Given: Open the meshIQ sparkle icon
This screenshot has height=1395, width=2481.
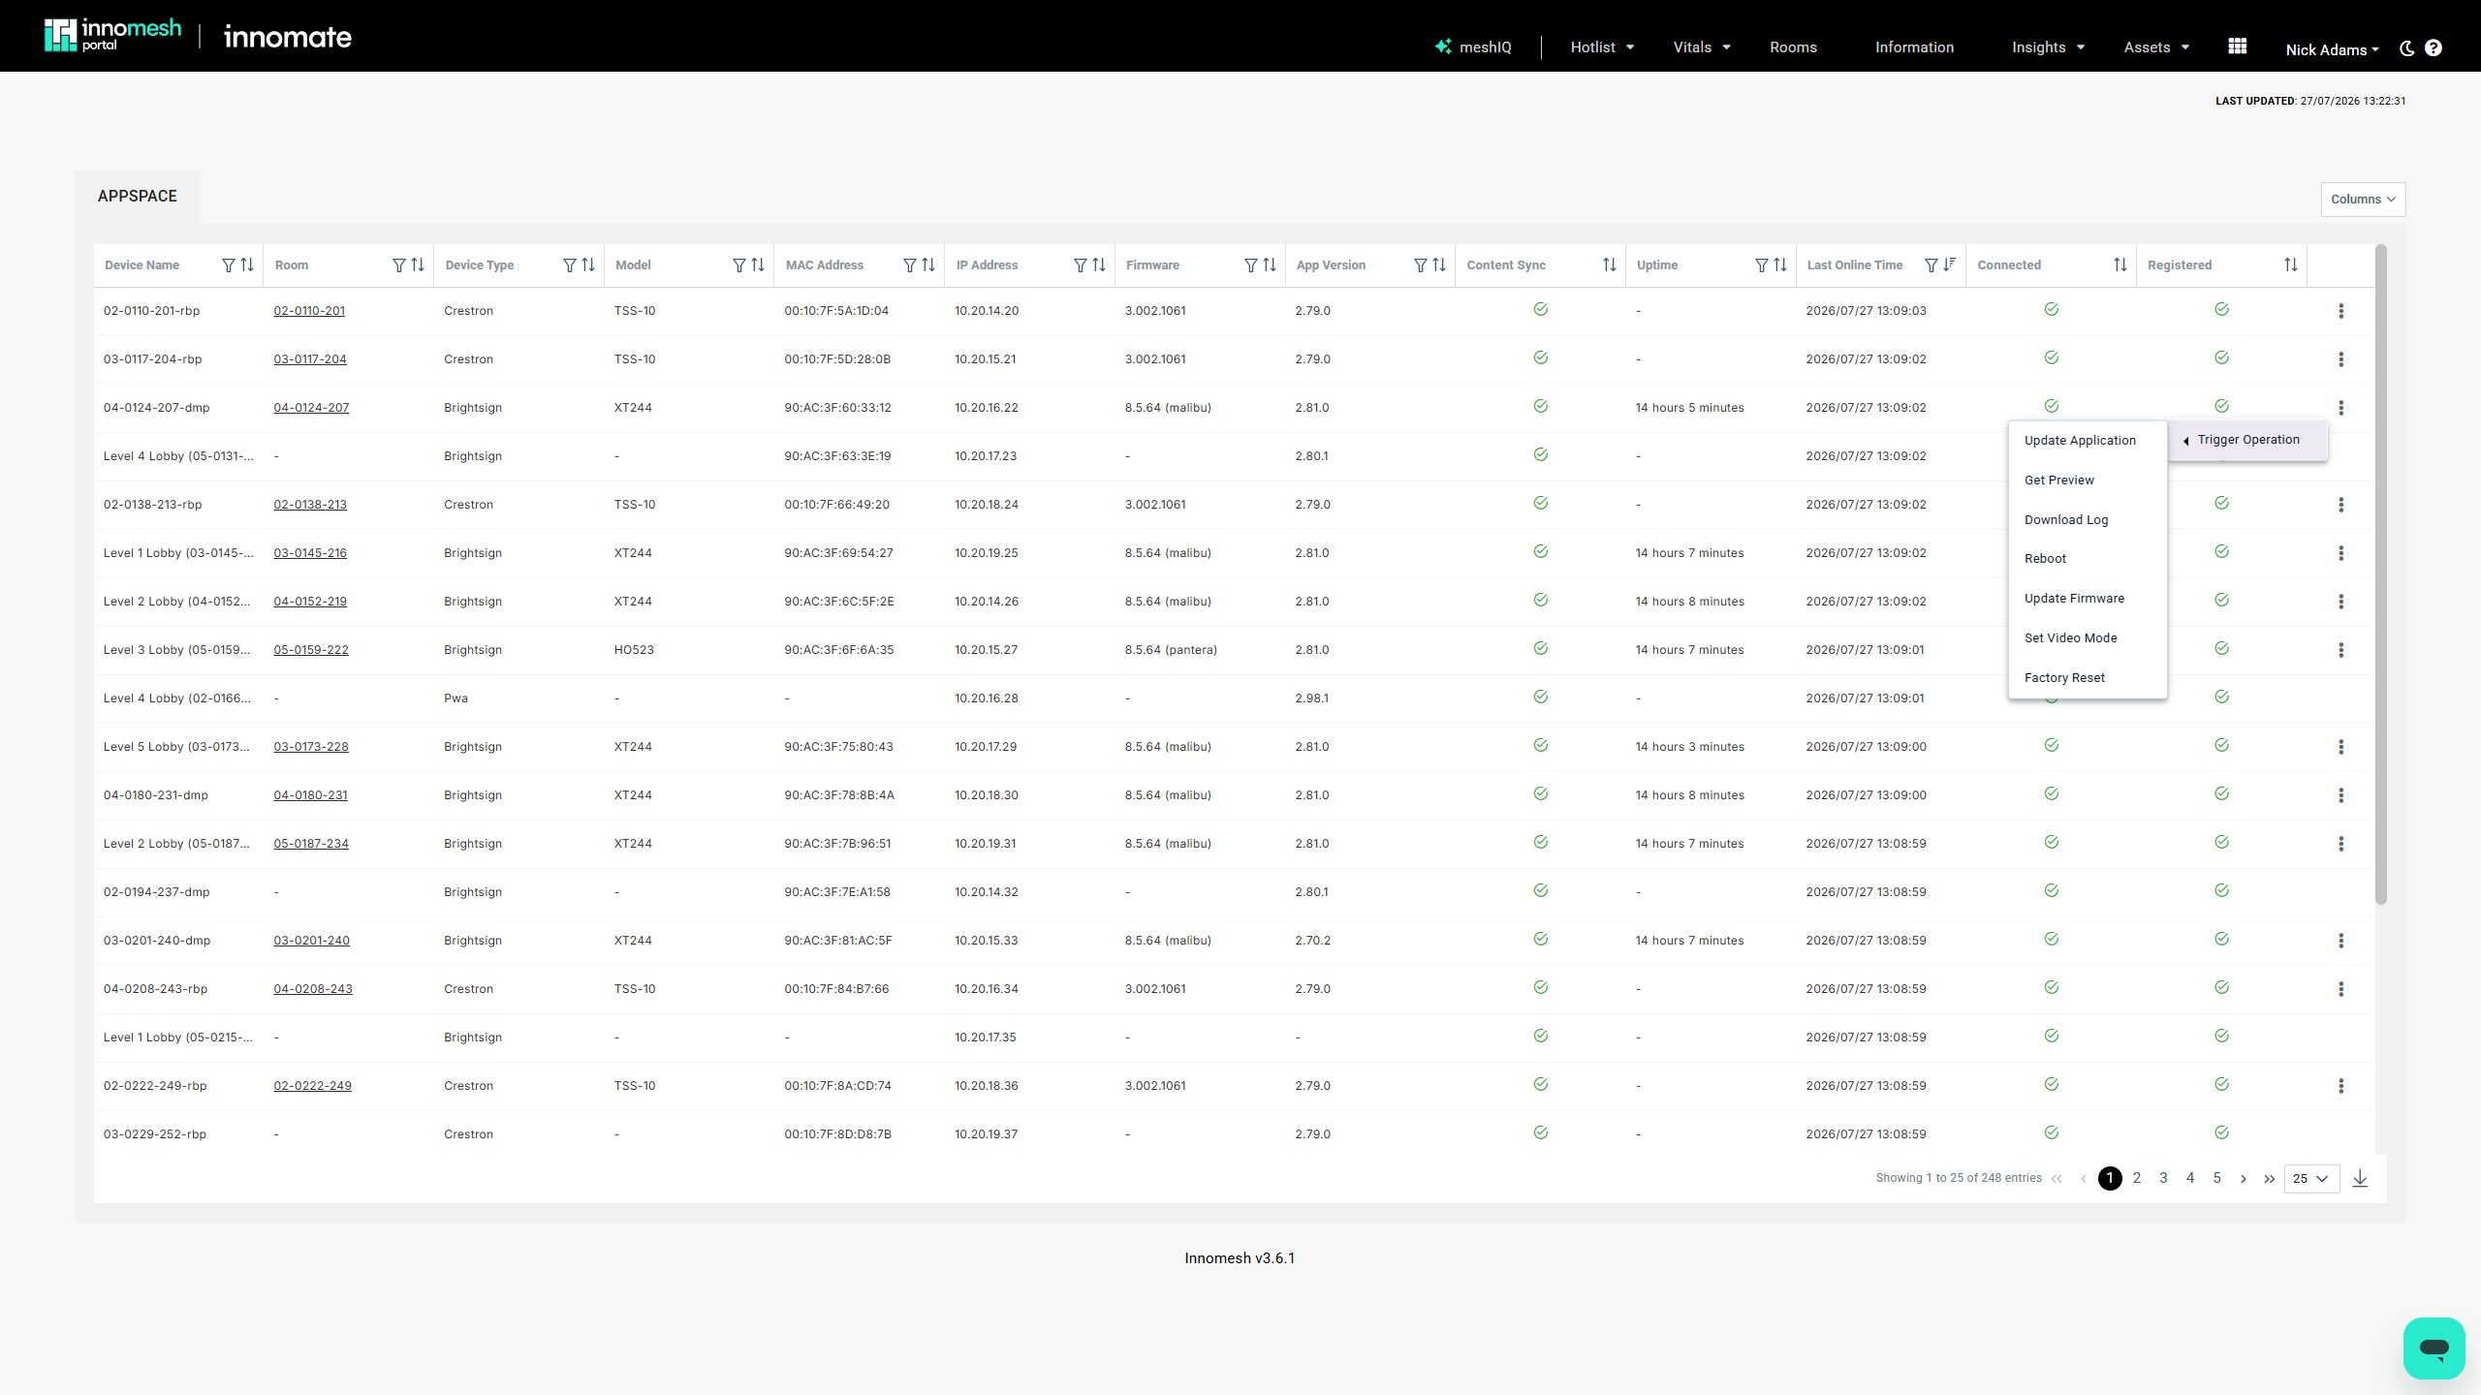Looking at the screenshot, I should 1443,46.
